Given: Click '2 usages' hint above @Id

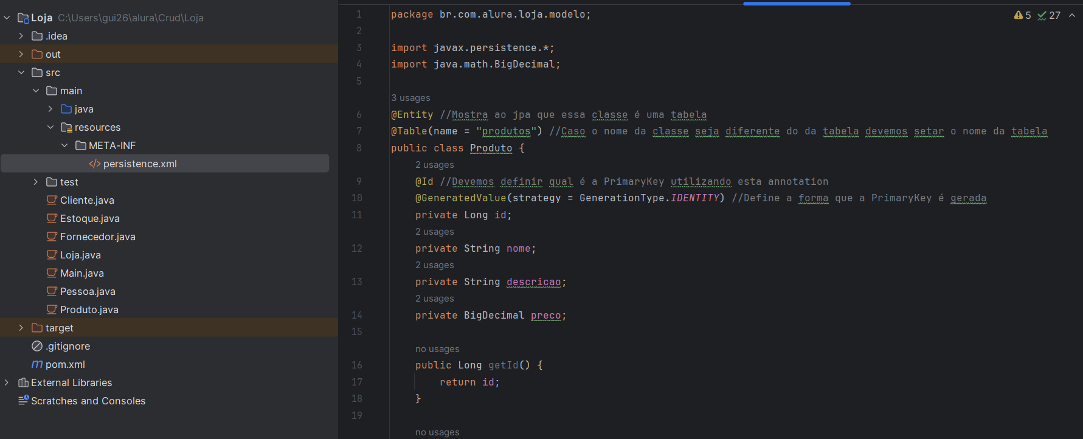Looking at the screenshot, I should [435, 165].
